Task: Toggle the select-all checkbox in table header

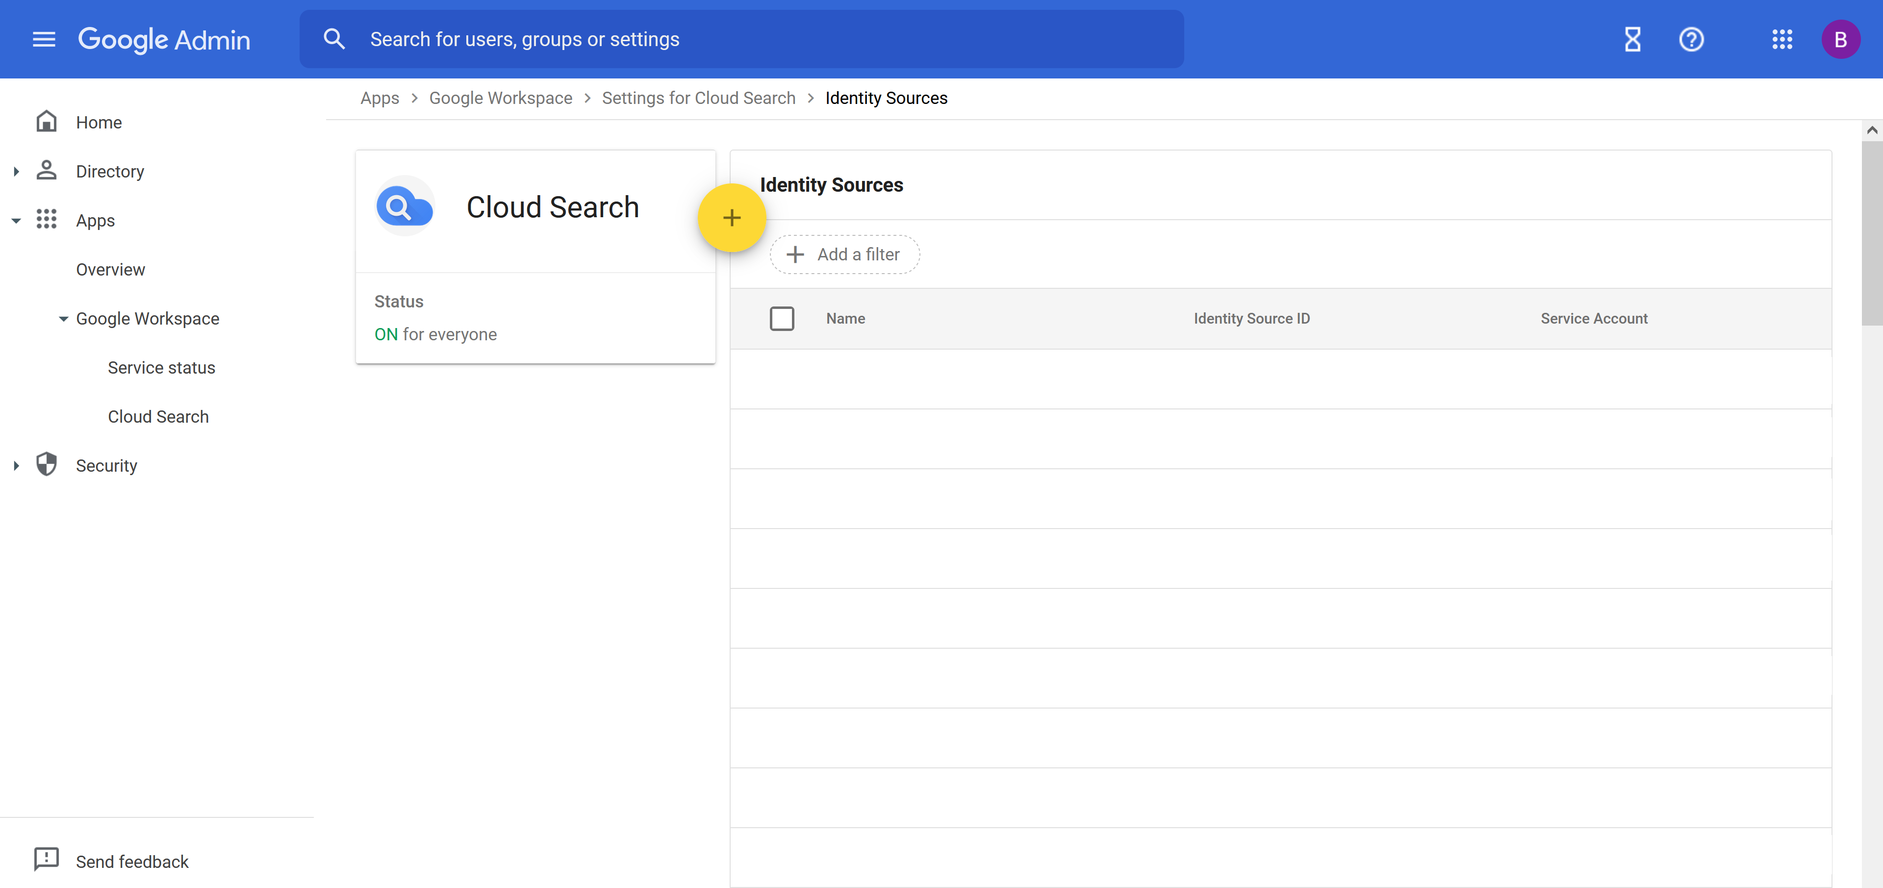Action: (x=782, y=319)
